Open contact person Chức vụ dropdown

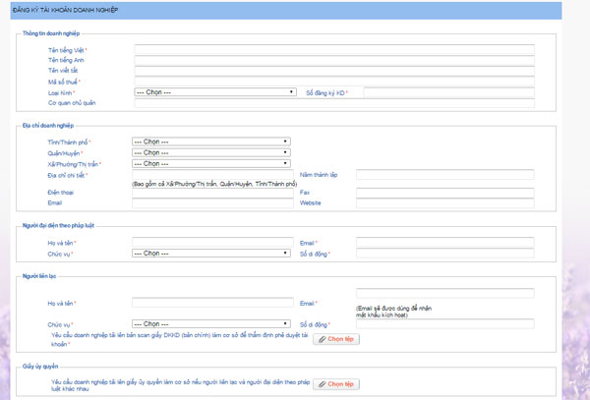coord(211,323)
